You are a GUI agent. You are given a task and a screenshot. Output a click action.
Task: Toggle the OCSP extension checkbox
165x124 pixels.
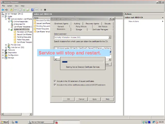tap(55, 85)
